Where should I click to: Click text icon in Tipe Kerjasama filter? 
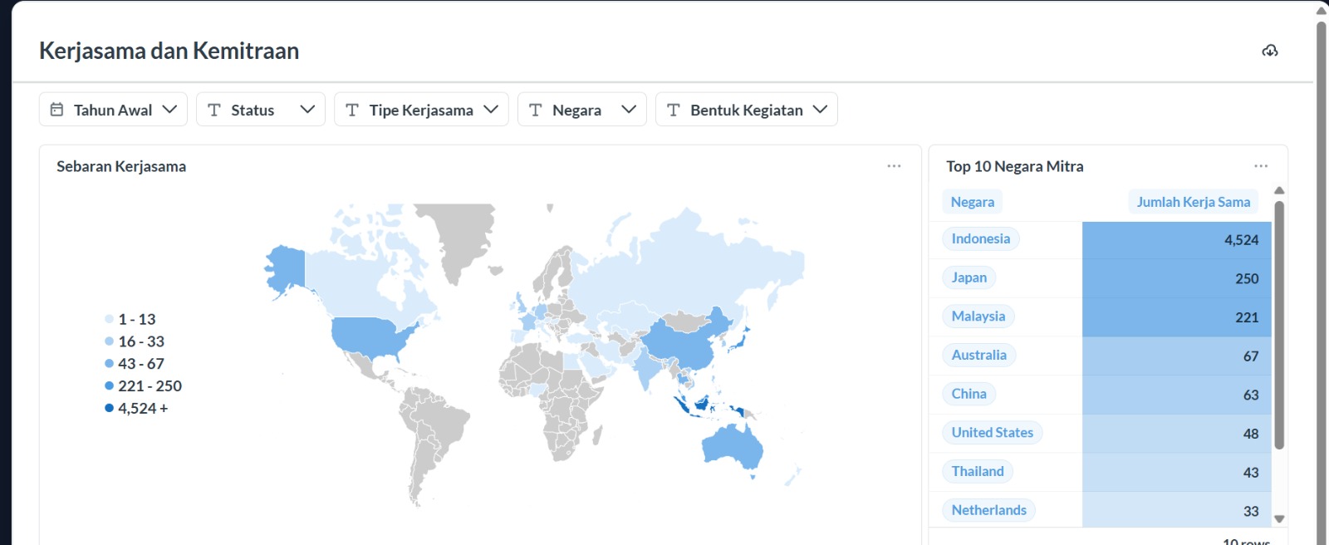pyautogui.click(x=352, y=110)
